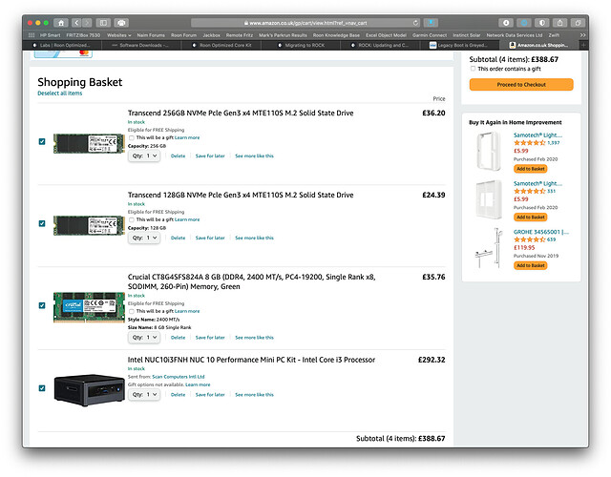Open Qty dropdown for Transcend 128GB
Image resolution: width=611 pixels, height=477 pixels.
click(x=144, y=238)
